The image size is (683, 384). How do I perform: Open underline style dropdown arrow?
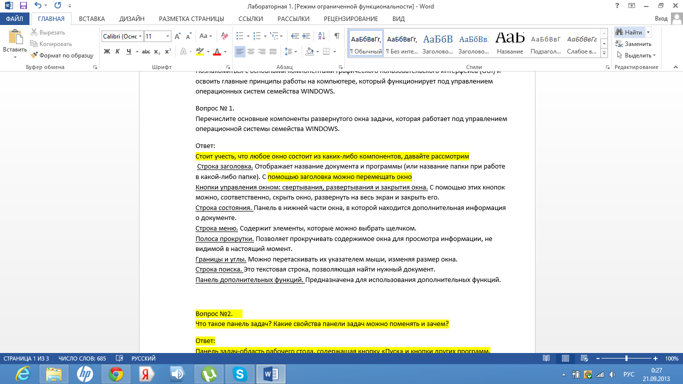136,51
